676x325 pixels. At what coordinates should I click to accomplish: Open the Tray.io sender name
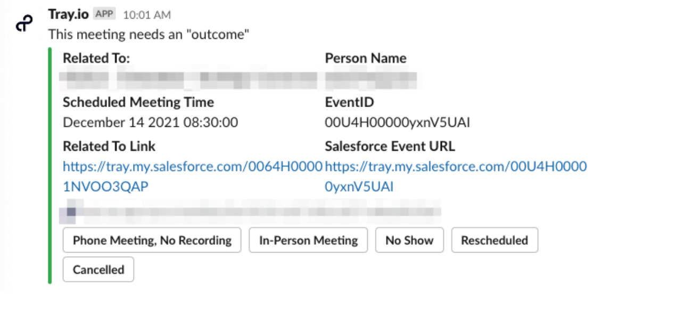coord(69,14)
